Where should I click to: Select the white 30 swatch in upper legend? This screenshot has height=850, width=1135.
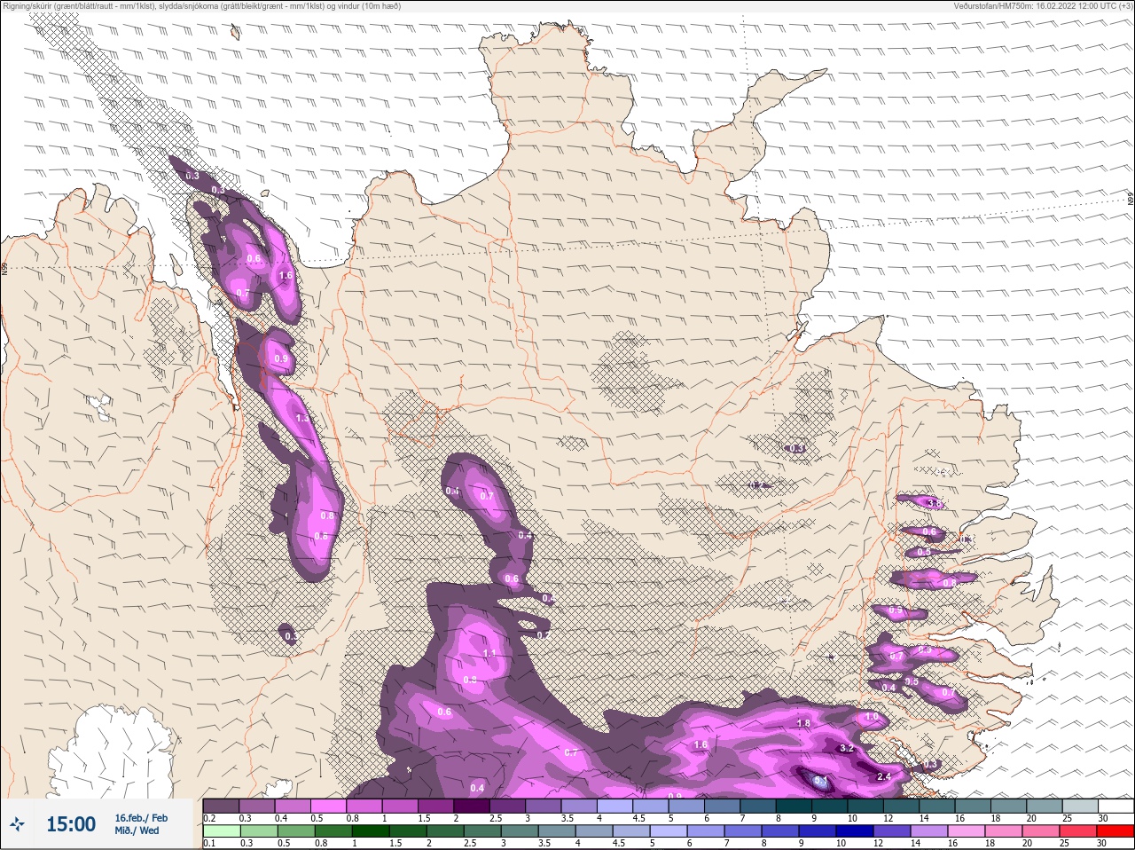tap(1115, 806)
